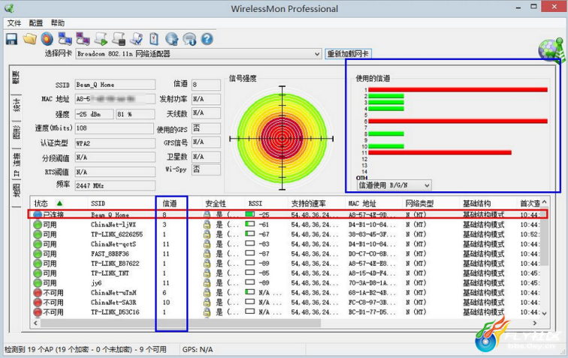
Task: Switch to the 地图 side tab
Action: pos(17,191)
